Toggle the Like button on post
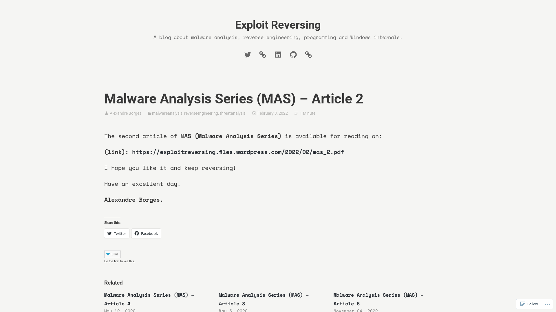This screenshot has width=556, height=312. 112,254
